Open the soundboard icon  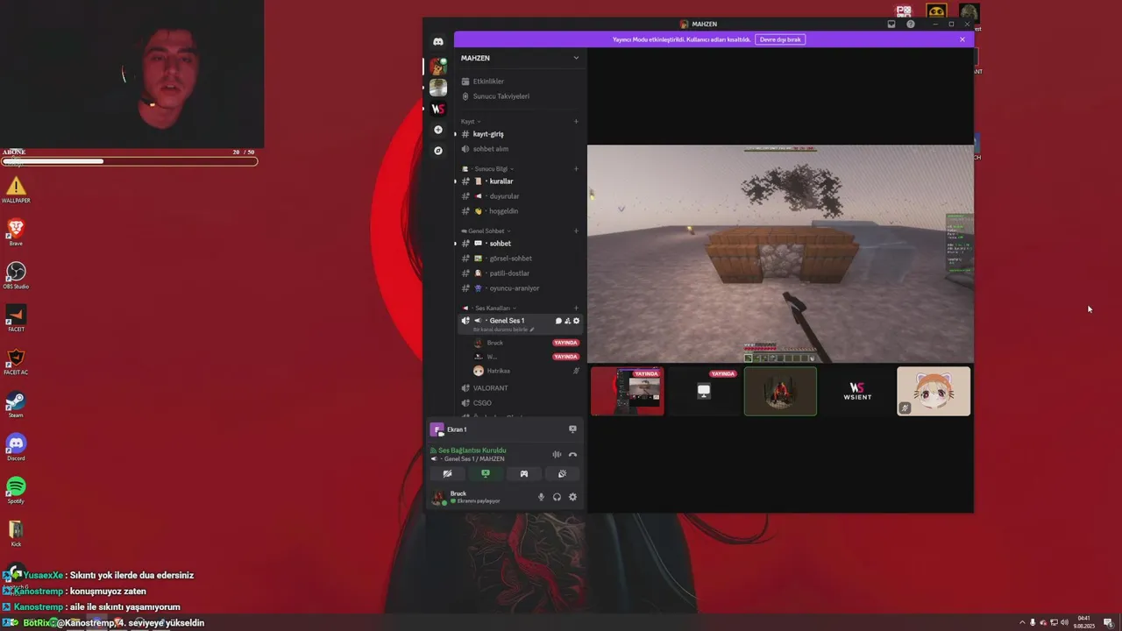[x=562, y=474]
